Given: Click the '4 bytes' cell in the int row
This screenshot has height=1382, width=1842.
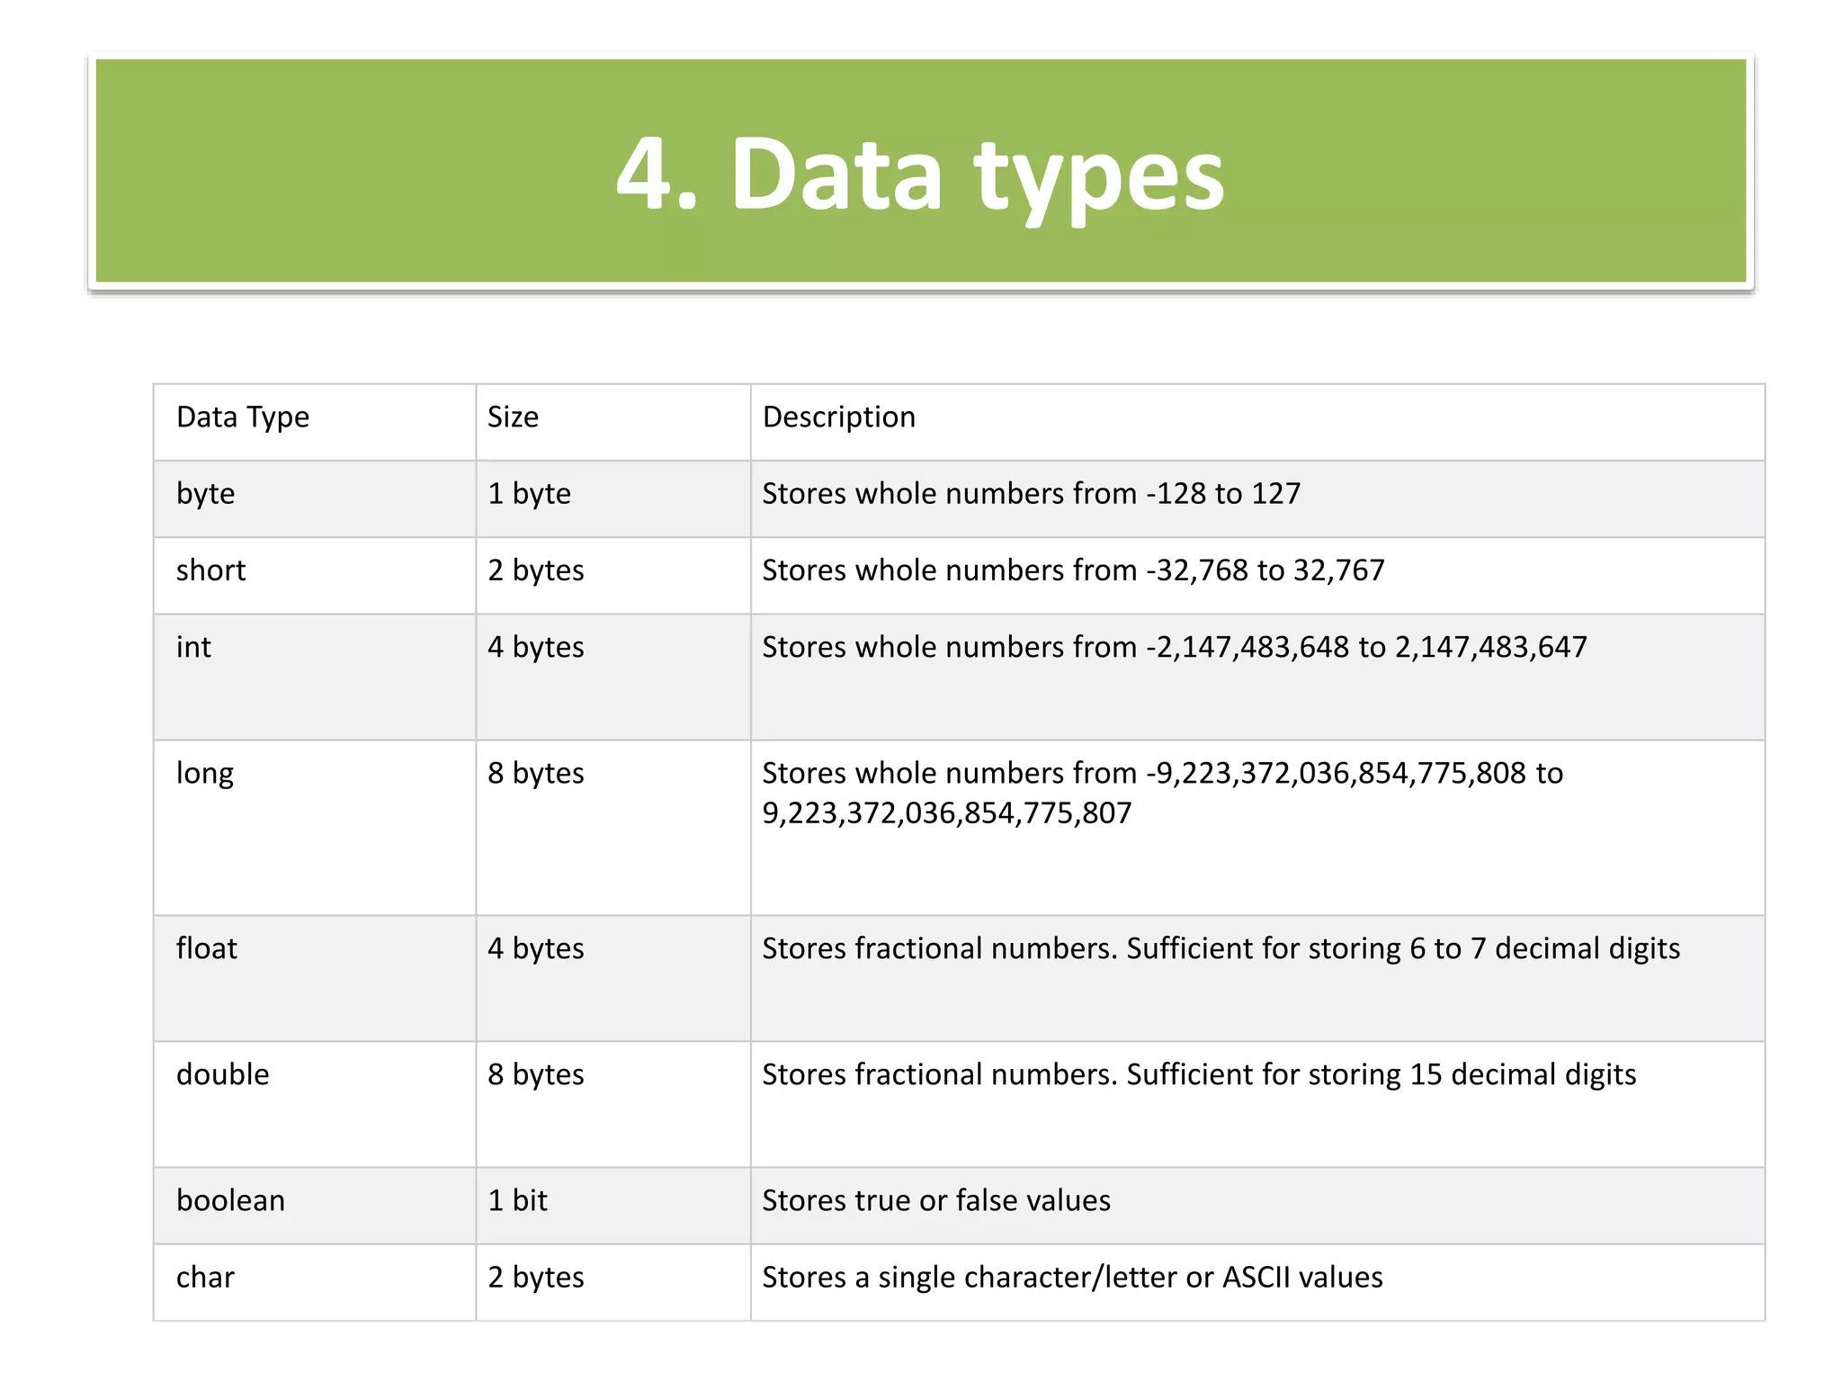Looking at the screenshot, I should pyautogui.click(x=613, y=678).
